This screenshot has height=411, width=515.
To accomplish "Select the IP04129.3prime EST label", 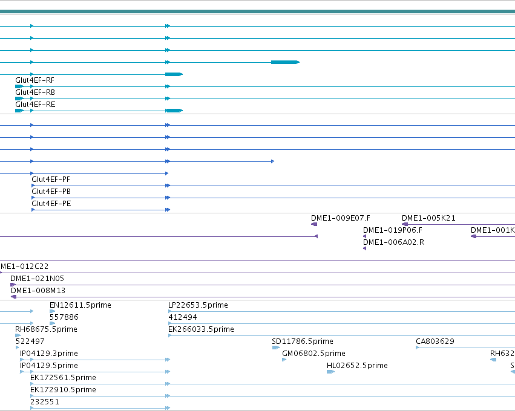I will tap(49, 354).
